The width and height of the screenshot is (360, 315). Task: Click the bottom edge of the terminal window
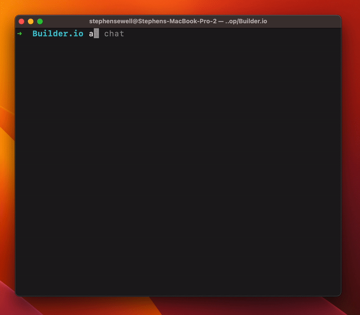[180, 295]
